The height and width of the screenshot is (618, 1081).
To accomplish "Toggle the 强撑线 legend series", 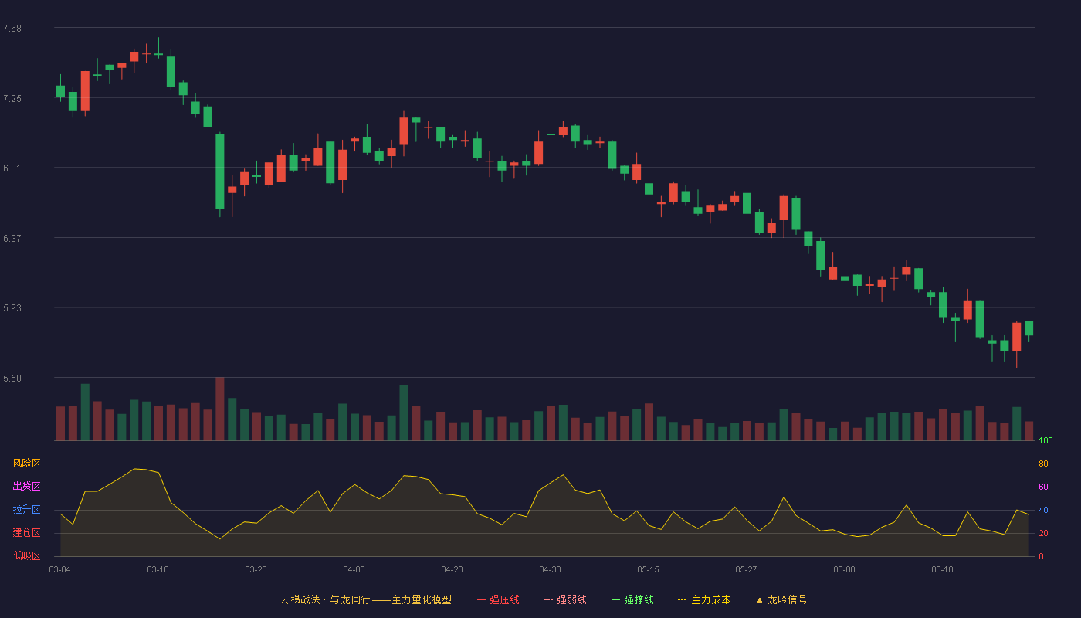I will tap(632, 599).
